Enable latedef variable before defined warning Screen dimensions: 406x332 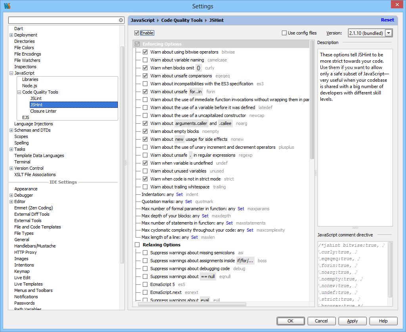145,107
